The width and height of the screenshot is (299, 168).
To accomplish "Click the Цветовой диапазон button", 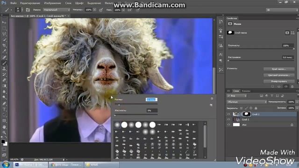I will click(x=279, y=75).
